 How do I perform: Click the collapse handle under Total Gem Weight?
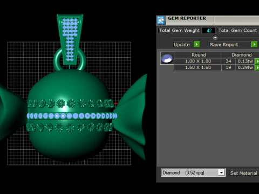[215, 38]
